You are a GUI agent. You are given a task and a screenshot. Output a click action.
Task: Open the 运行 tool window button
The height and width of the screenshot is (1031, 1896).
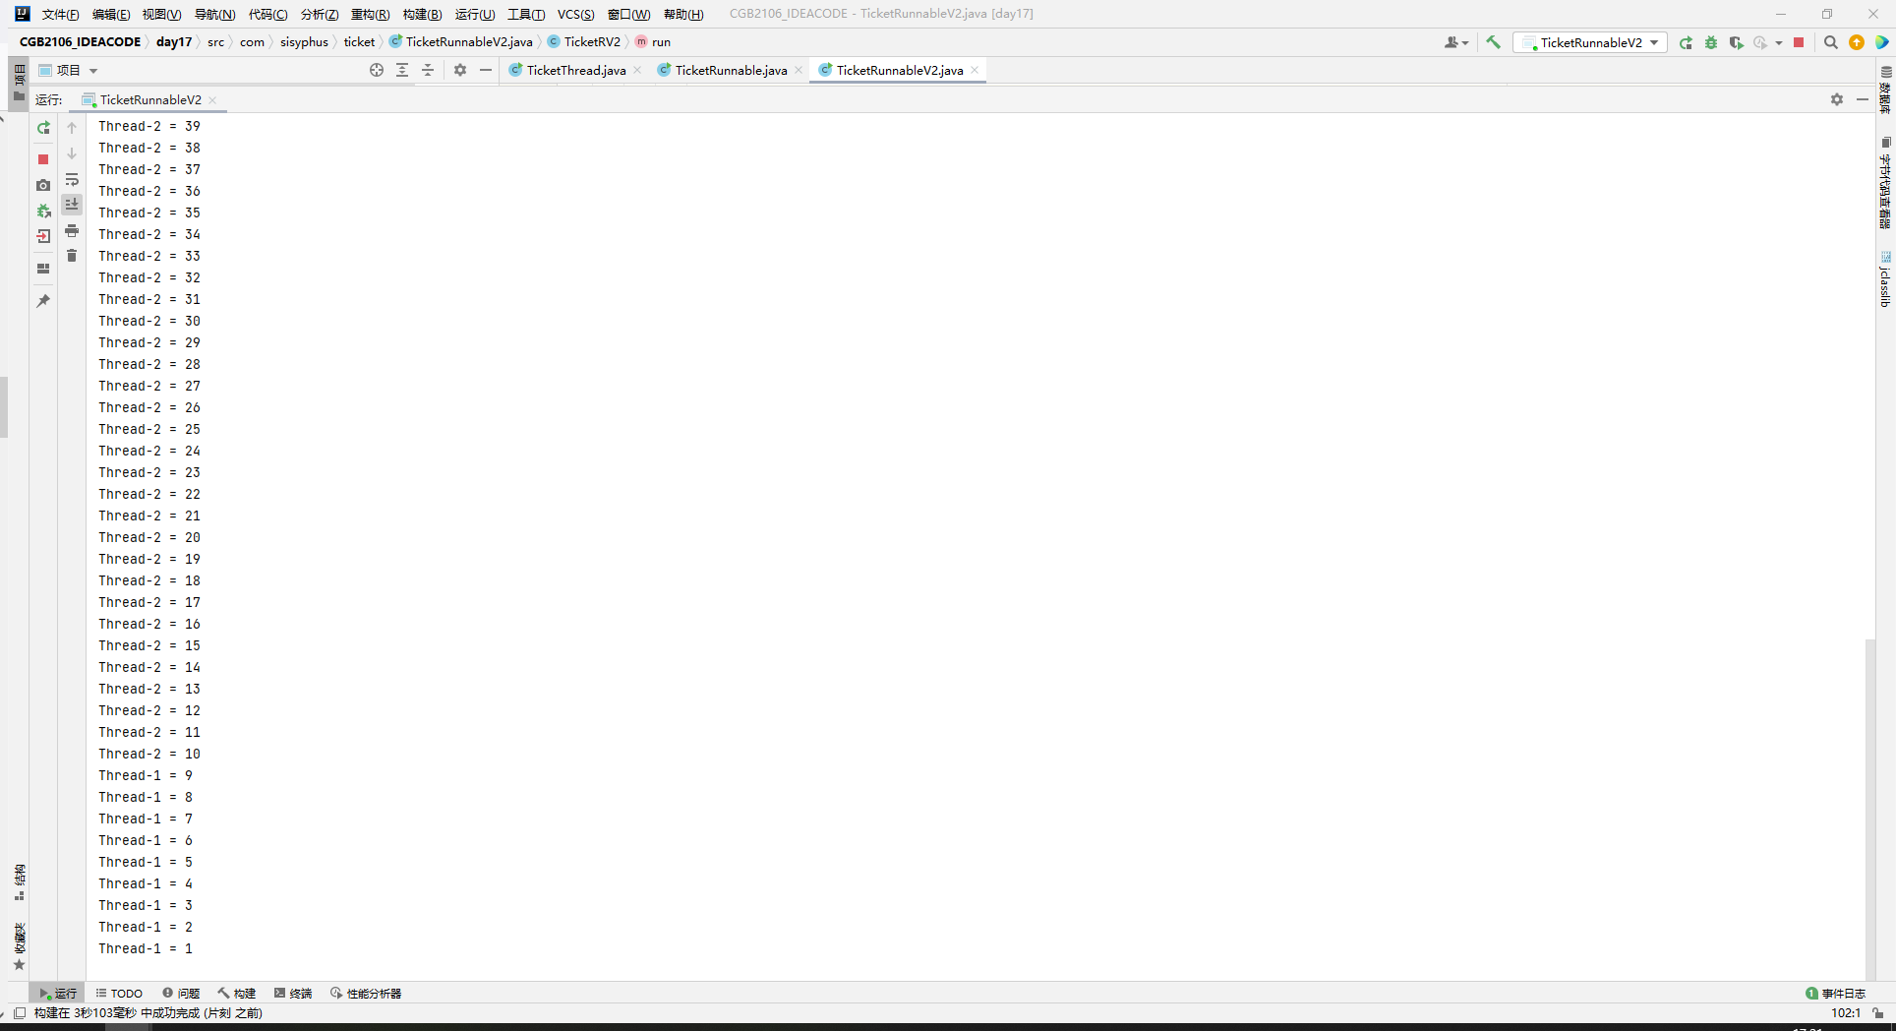[58, 994]
